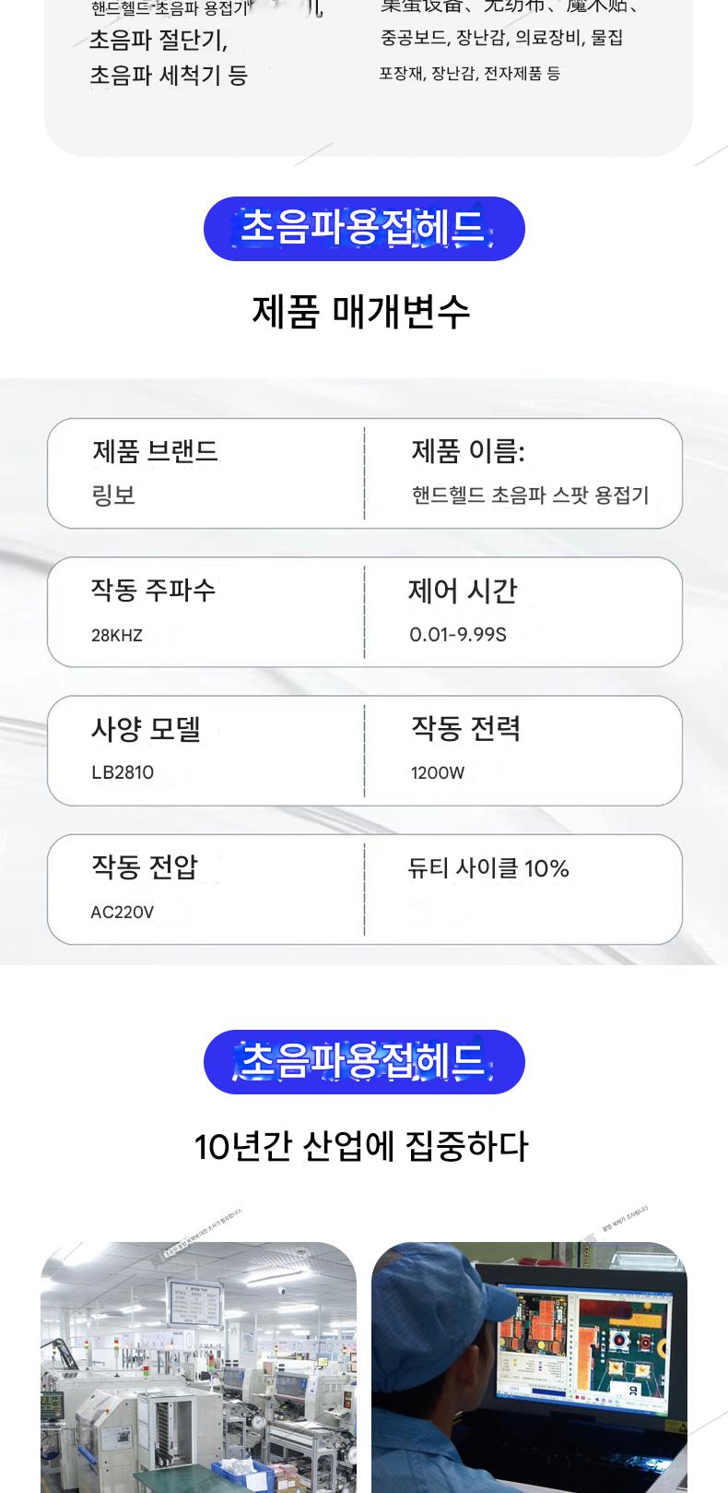Select the LB2810 model value
This screenshot has height=1493, width=728.
[x=123, y=772]
